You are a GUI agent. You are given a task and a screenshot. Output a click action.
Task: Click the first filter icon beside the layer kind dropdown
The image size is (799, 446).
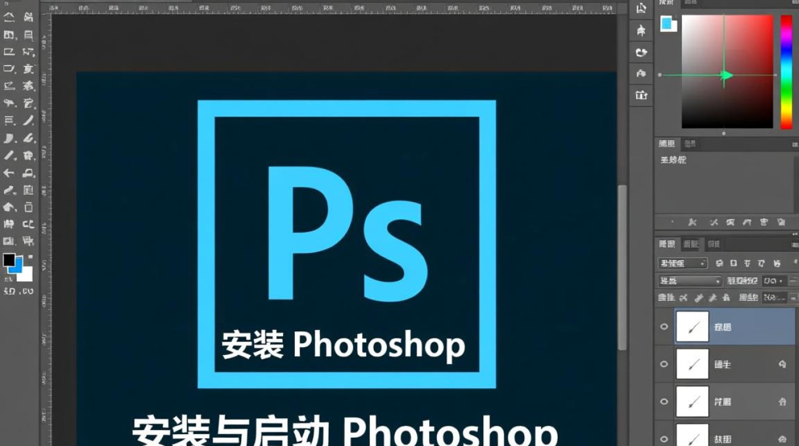719,263
